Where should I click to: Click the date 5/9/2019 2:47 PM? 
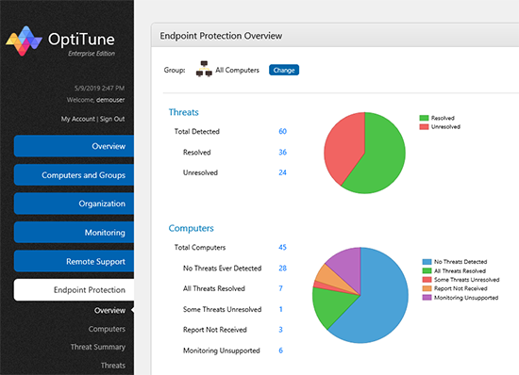[99, 89]
